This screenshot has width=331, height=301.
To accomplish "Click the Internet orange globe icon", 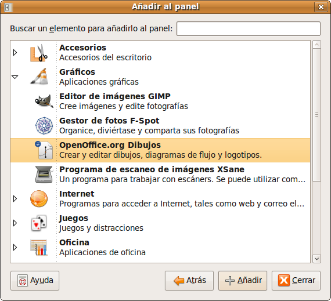I will (39, 199).
